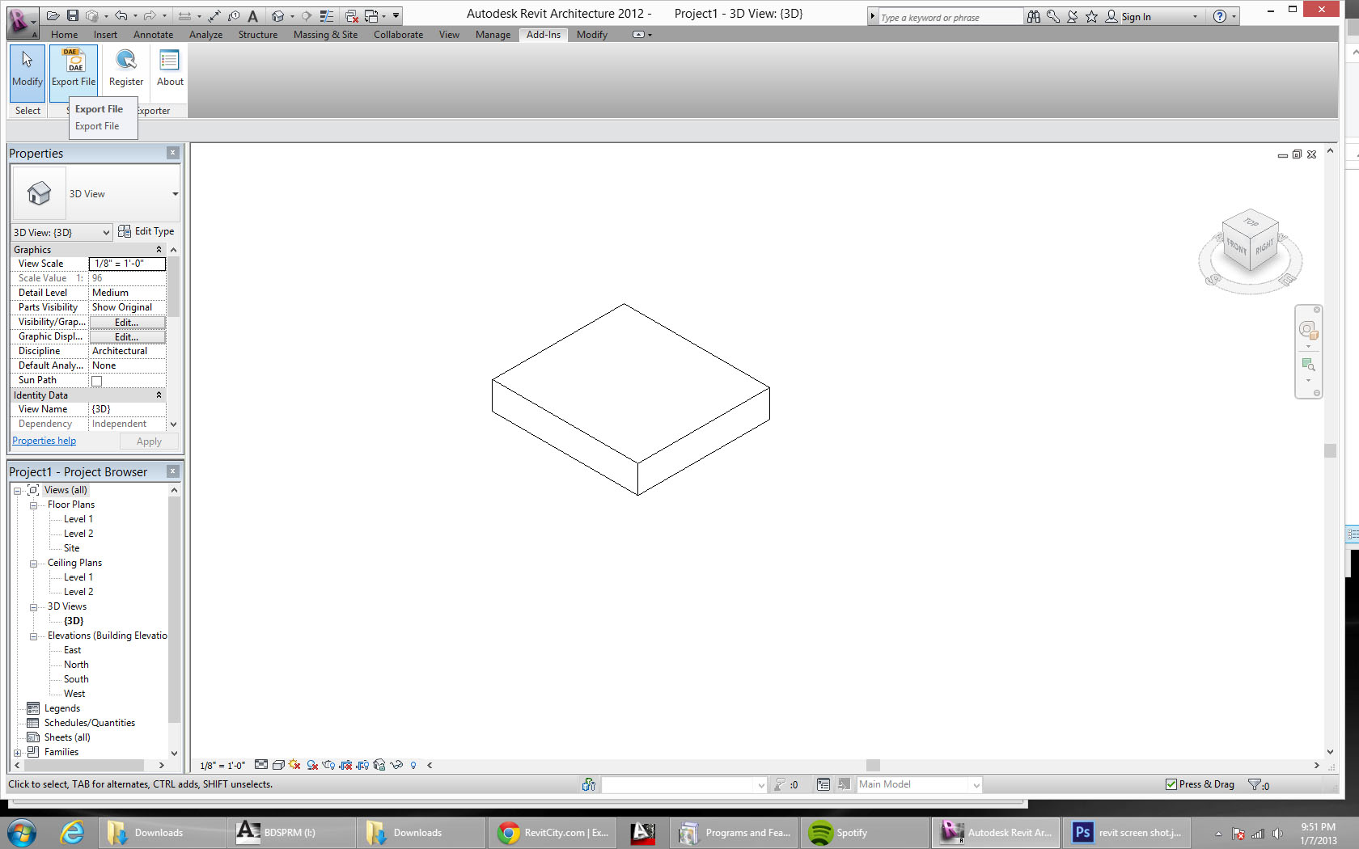The width and height of the screenshot is (1359, 849).
Task: Click the Export File DAE icon
Action: (x=74, y=62)
